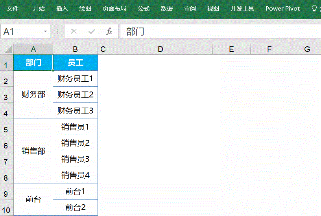The width and height of the screenshot is (321, 216).
Task: Select column D header
Action: [x=160, y=49]
